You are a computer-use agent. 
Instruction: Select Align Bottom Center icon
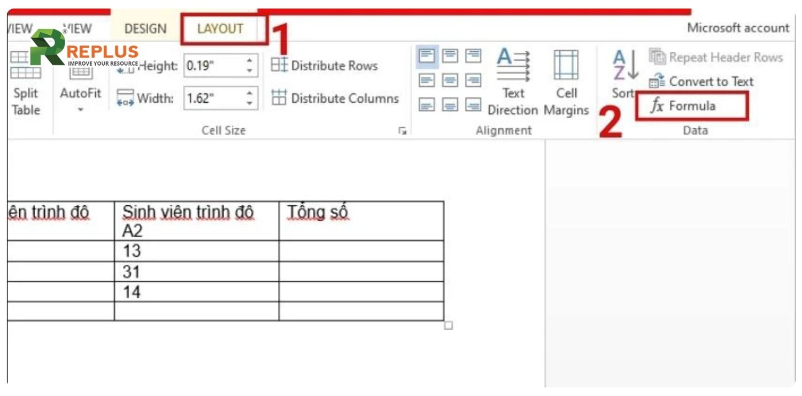[450, 104]
